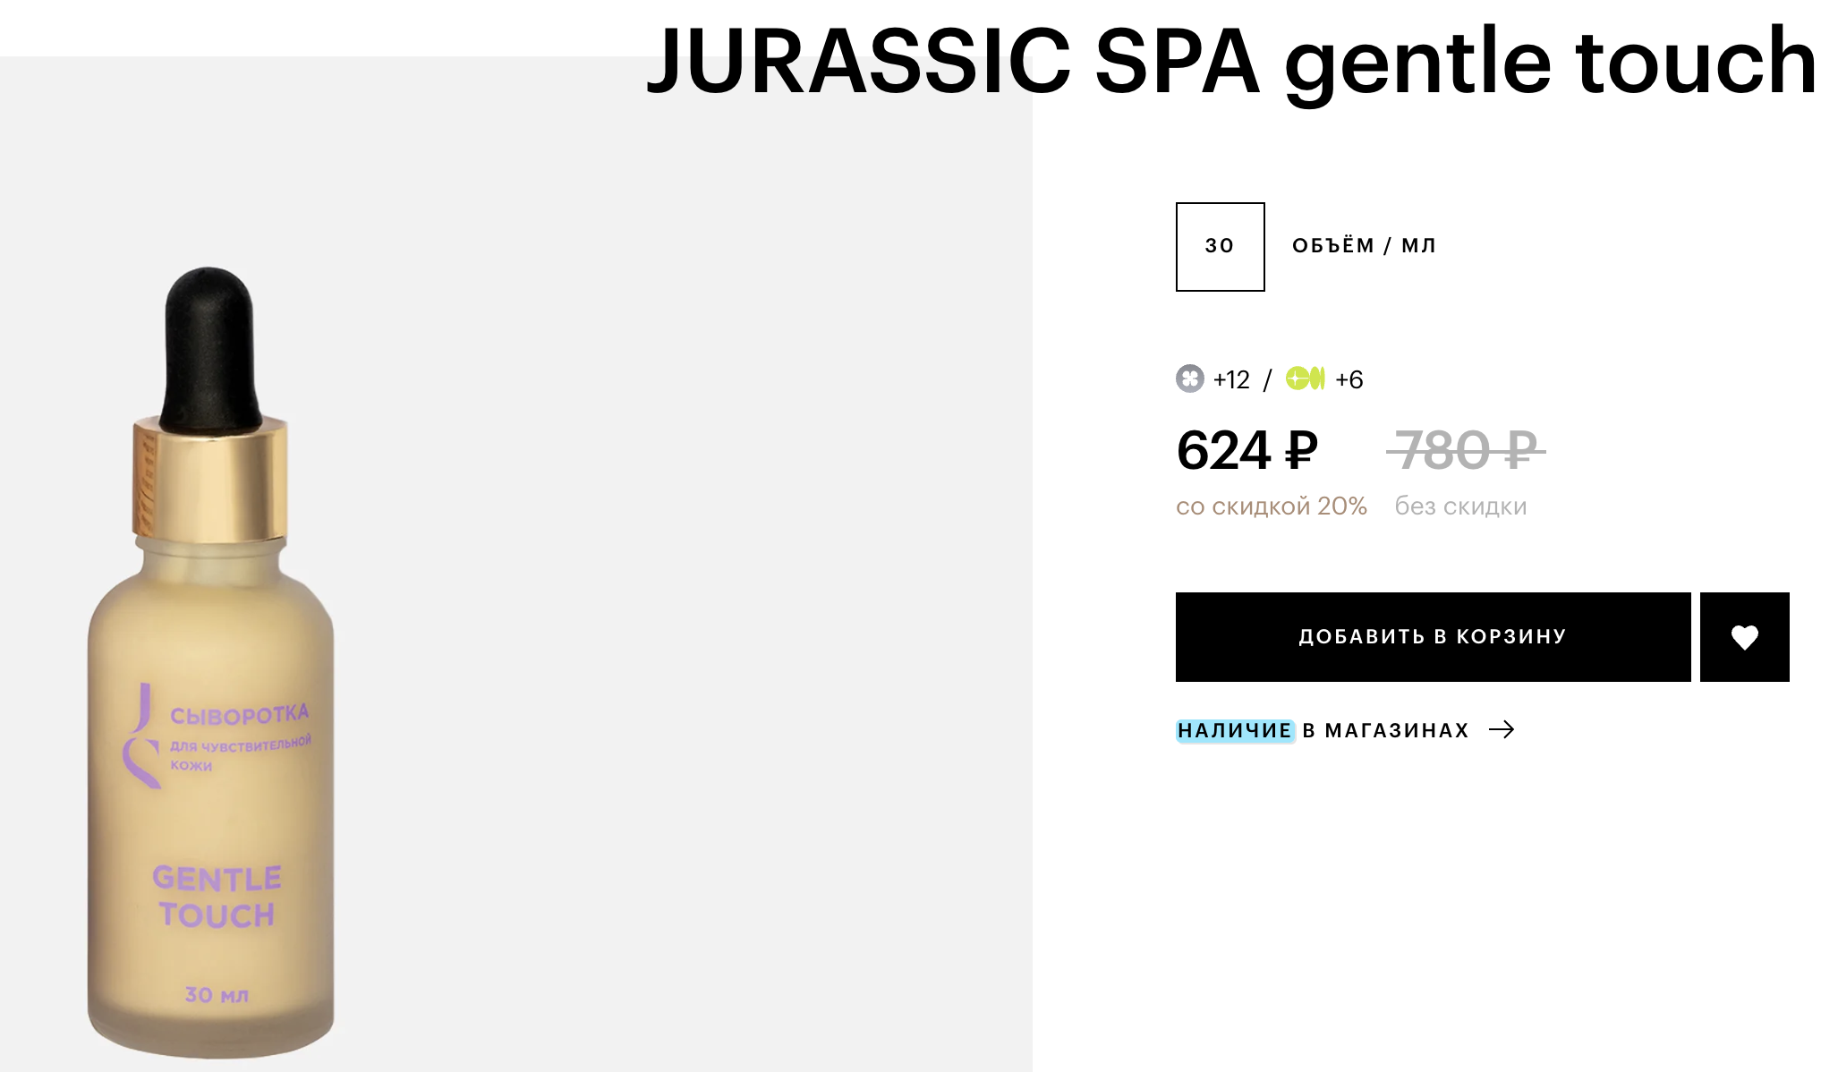The width and height of the screenshot is (1838, 1072).
Task: Click the +12 bonus points text
Action: (x=1231, y=379)
